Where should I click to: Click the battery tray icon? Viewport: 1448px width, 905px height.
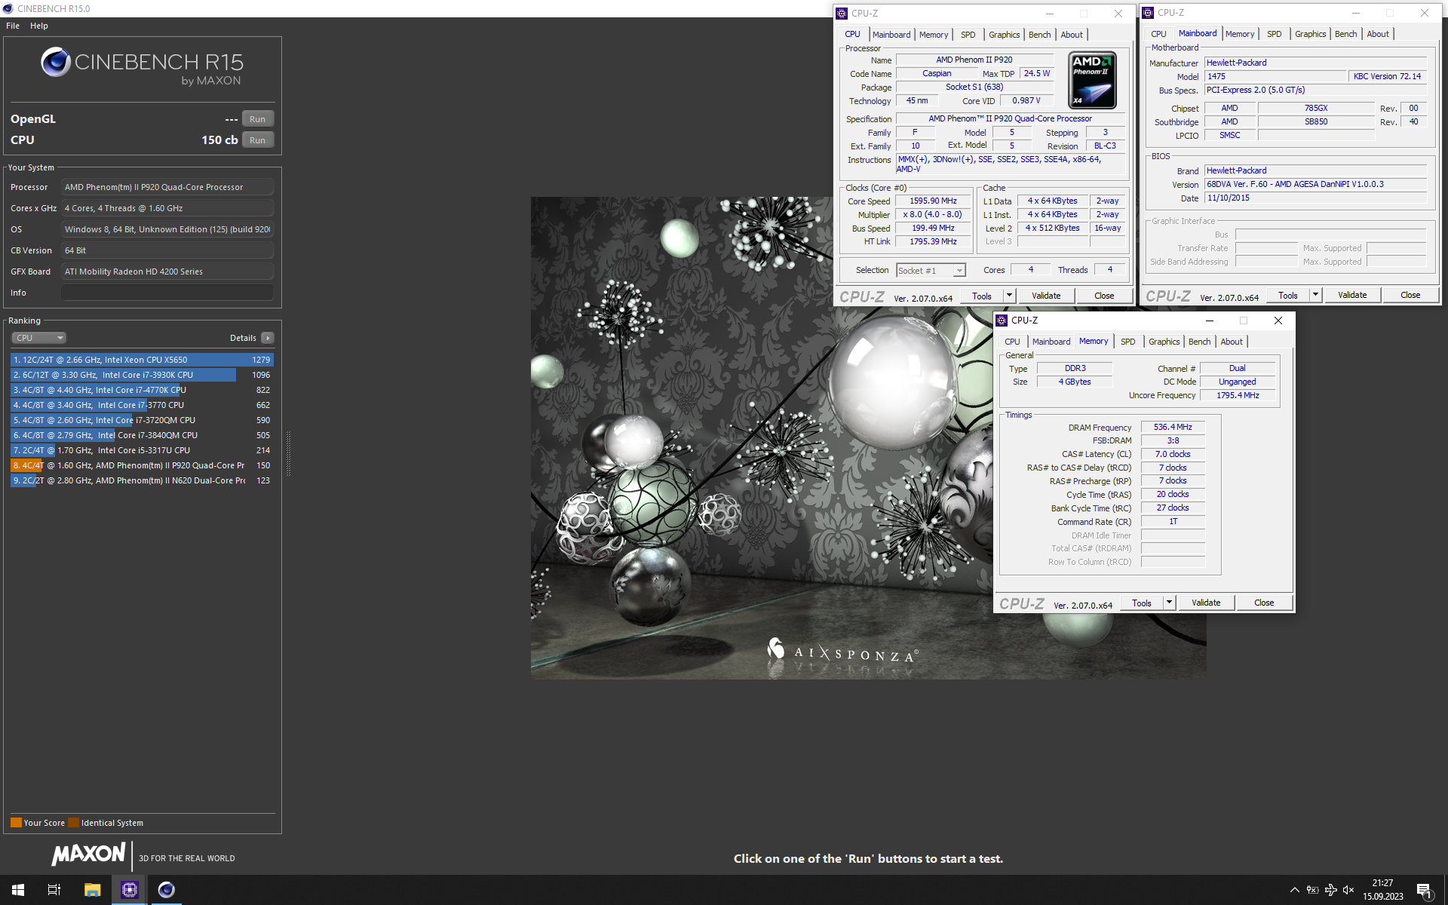pyautogui.click(x=1312, y=890)
